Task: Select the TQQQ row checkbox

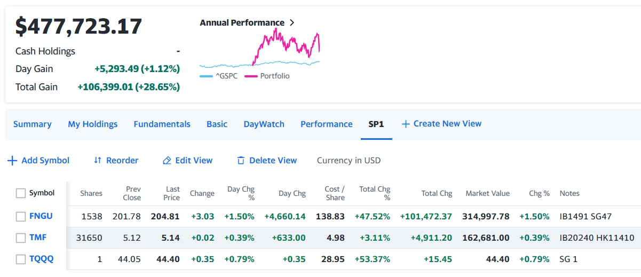Action: (21, 259)
